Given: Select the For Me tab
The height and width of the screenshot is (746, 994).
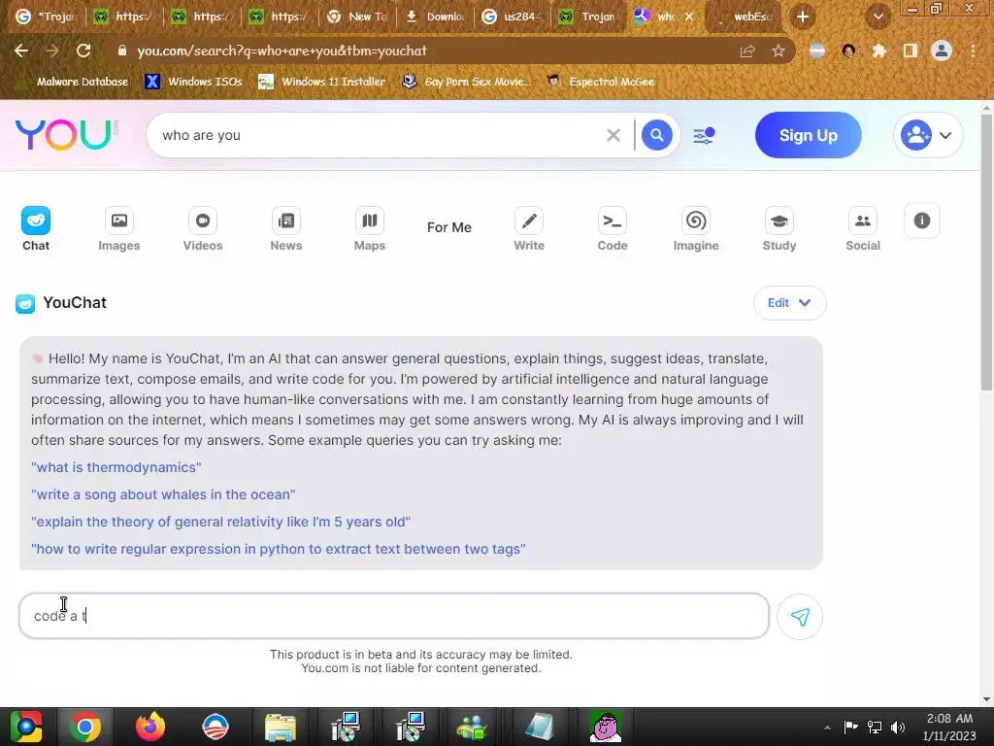Looking at the screenshot, I should (x=448, y=227).
